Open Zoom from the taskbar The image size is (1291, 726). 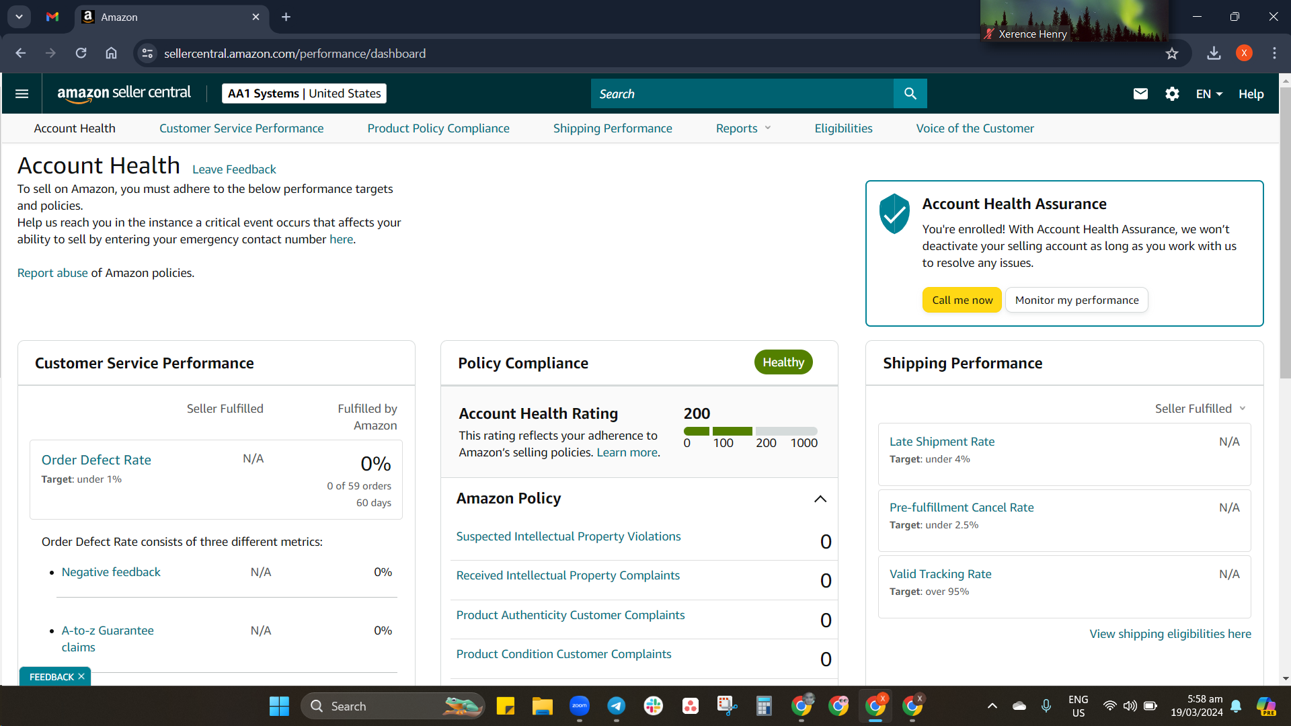point(580,706)
